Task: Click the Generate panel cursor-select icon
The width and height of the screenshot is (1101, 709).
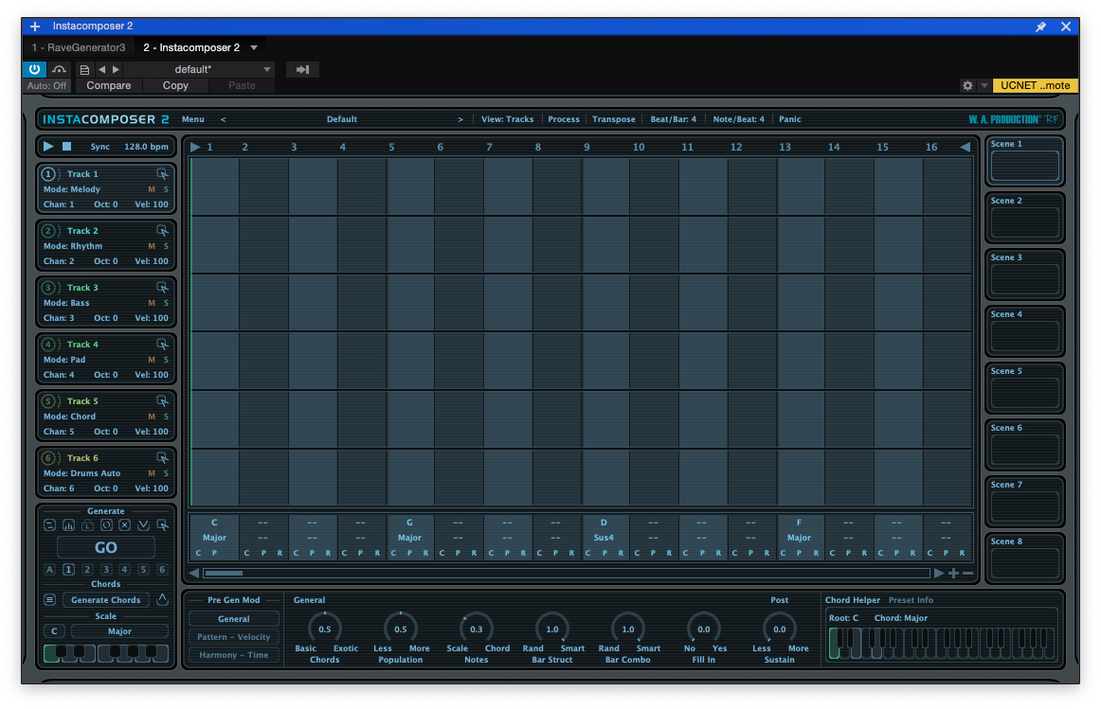Action: 162,525
